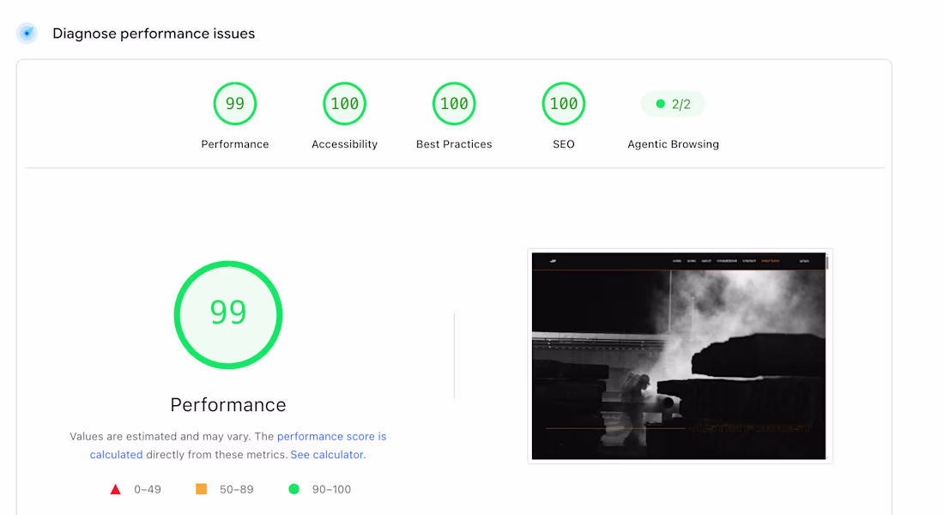This screenshot has width=944, height=515.
Task: Click the green circle 90–100 legend icon
Action: pyautogui.click(x=293, y=489)
